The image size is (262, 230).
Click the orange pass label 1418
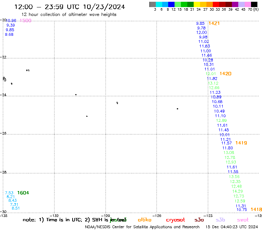pyautogui.click(x=256, y=209)
